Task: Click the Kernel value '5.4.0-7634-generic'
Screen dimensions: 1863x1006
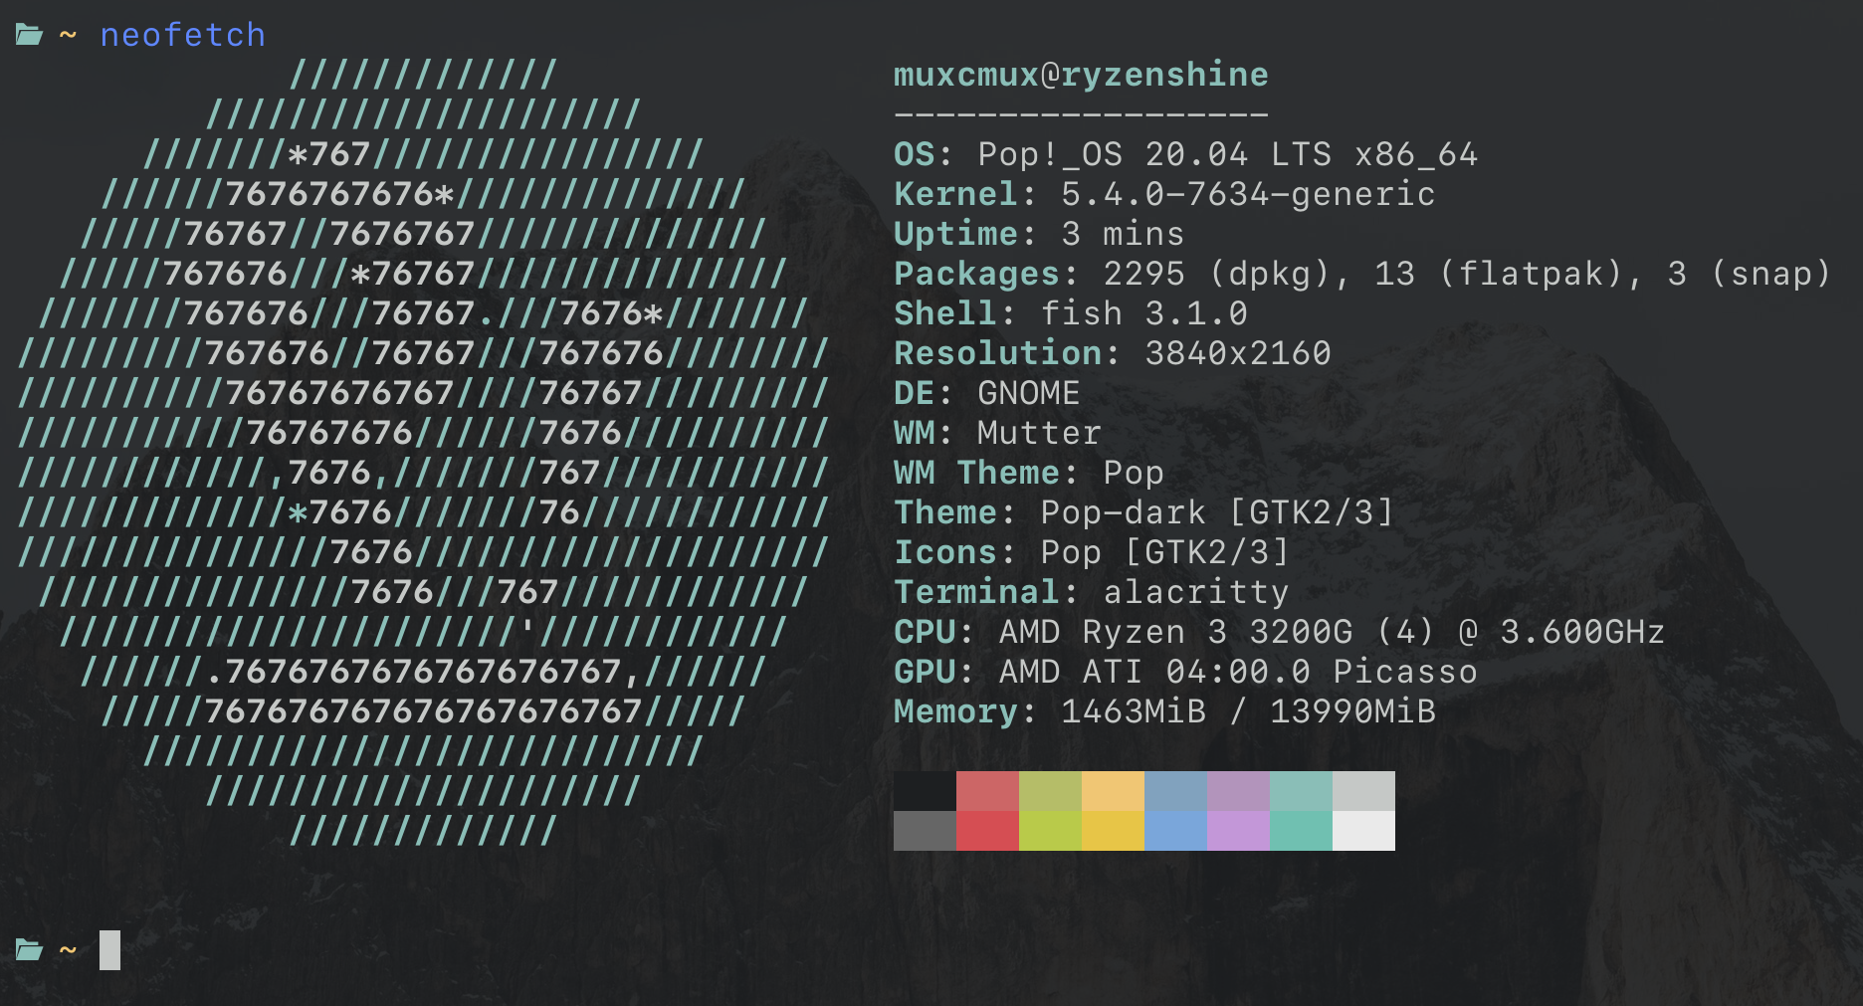Action: (x=1248, y=194)
